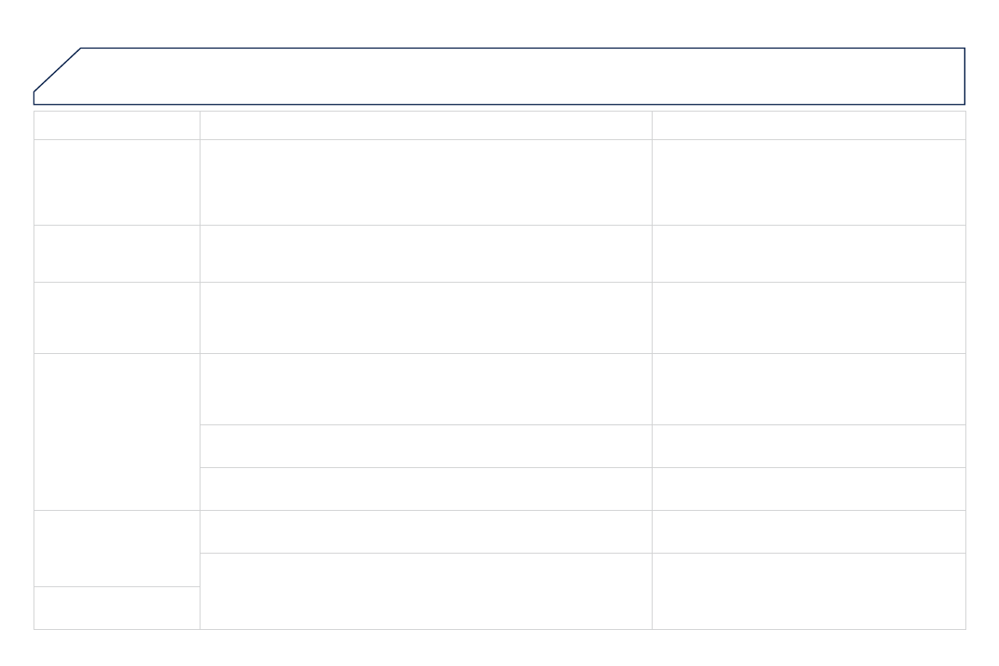Select the bottom merged cell in middle column
The width and height of the screenshot is (999, 666).
(425, 591)
